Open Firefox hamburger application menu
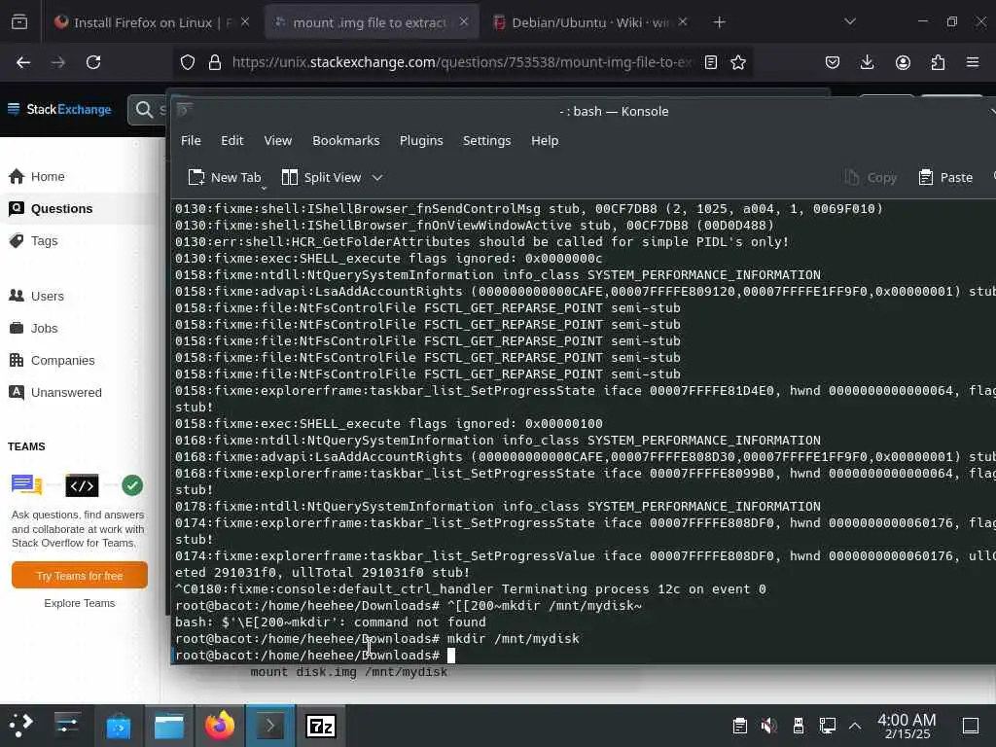 tap(972, 62)
